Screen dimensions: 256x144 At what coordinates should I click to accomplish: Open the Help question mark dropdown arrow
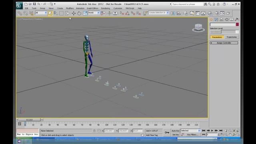228,4
